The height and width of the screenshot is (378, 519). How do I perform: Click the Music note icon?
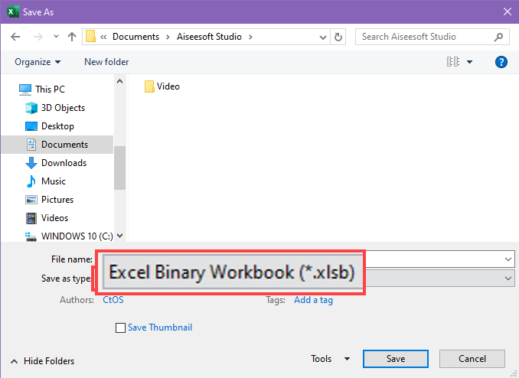tap(31, 181)
